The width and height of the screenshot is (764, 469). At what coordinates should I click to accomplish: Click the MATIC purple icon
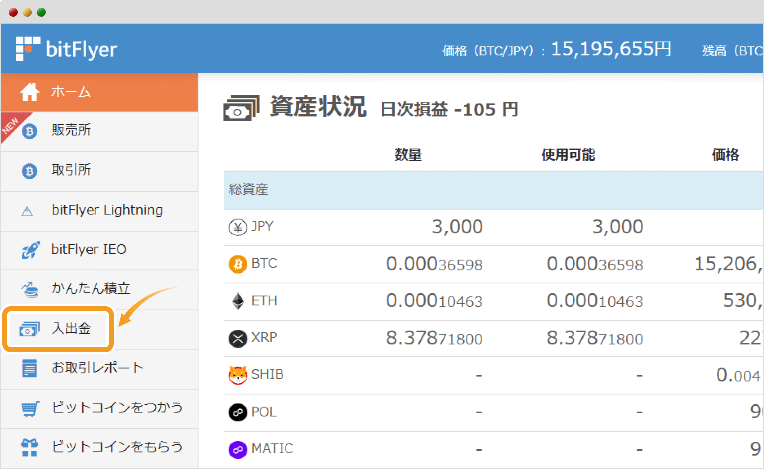click(237, 449)
